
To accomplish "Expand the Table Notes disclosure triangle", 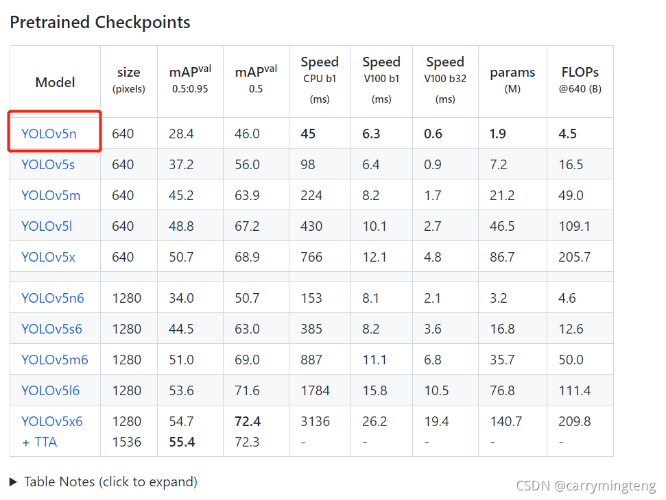I will (13, 482).
